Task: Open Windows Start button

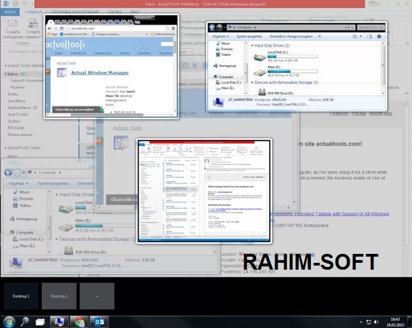Action: [9, 322]
